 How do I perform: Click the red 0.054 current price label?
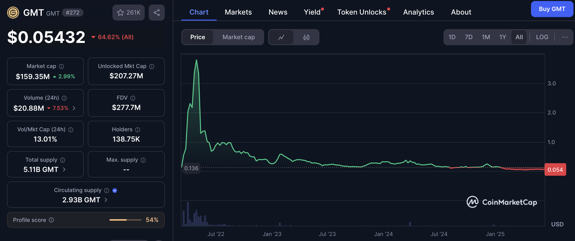pos(555,170)
